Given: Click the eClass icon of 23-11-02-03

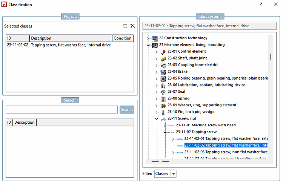Looking at the screenshot, I should pos(180,152).
